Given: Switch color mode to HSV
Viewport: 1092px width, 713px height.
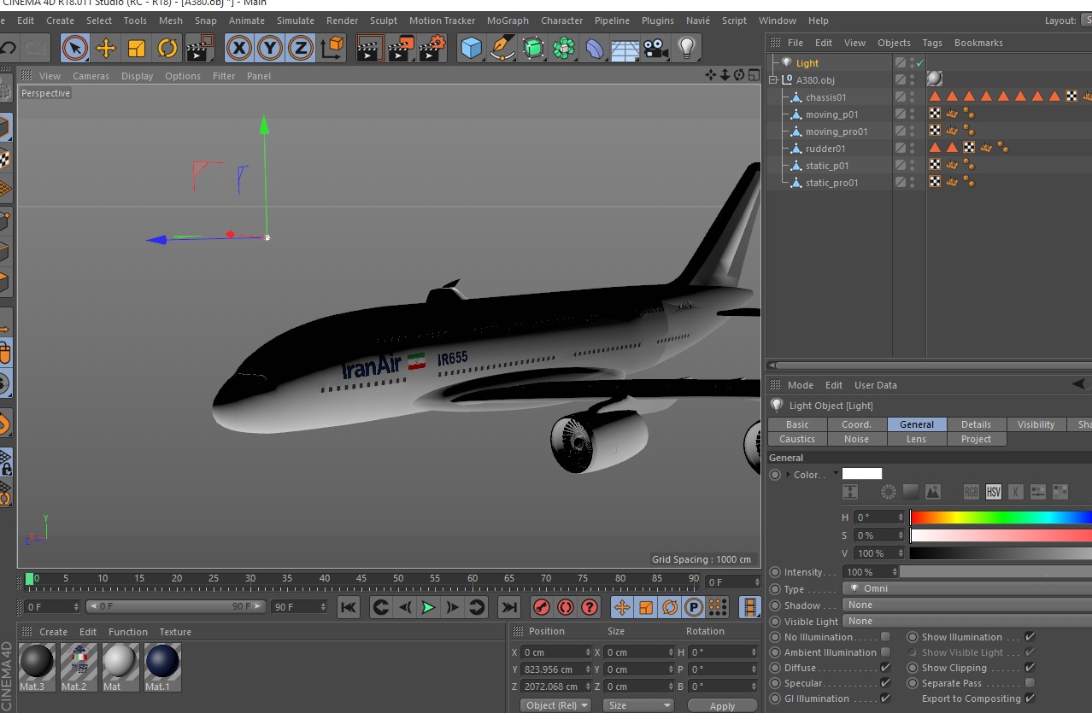Looking at the screenshot, I should click(x=993, y=492).
